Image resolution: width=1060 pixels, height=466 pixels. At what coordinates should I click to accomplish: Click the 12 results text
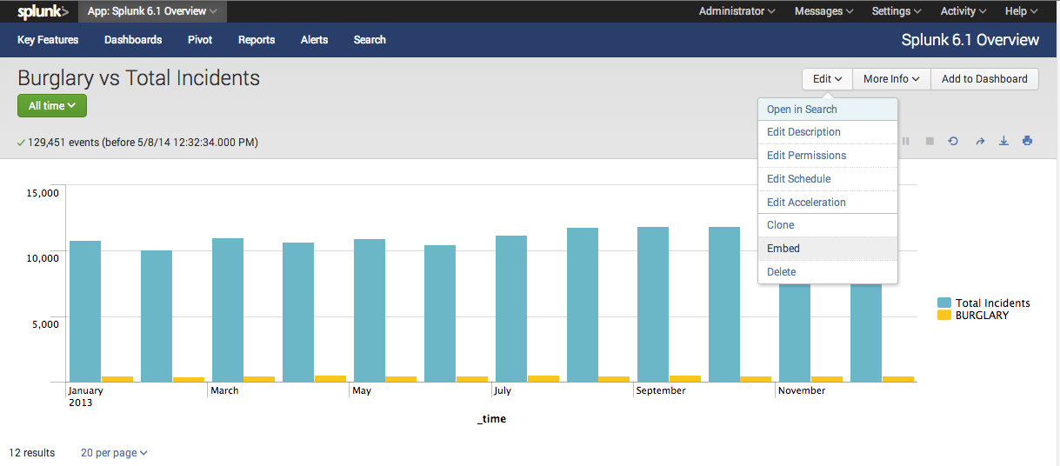(31, 453)
